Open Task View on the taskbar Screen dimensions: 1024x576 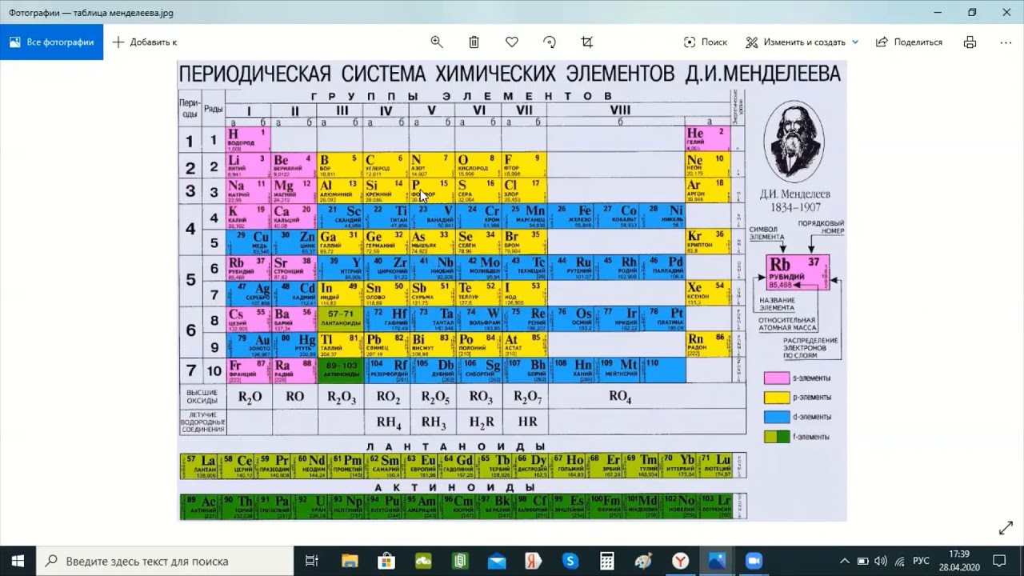[x=313, y=561]
